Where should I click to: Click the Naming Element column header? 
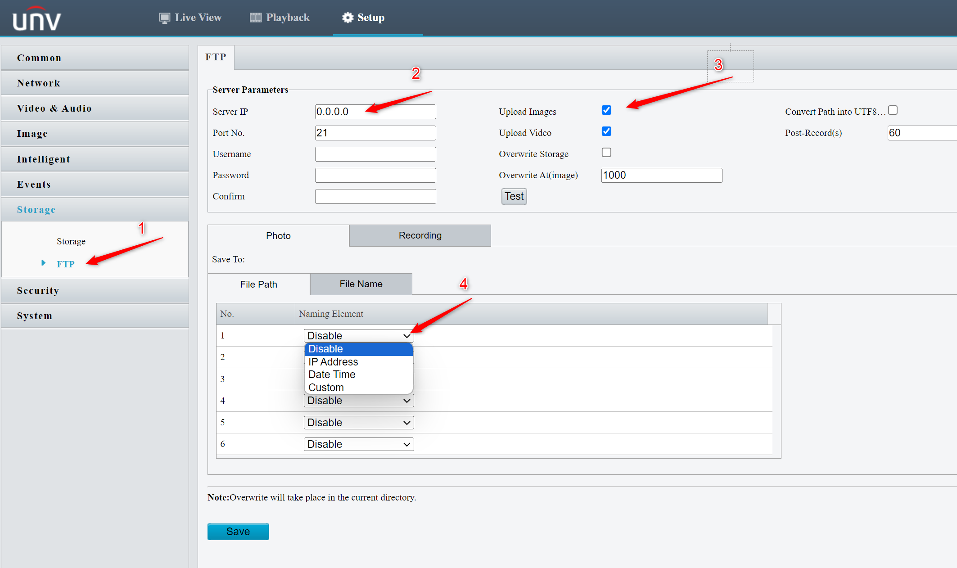pyautogui.click(x=531, y=314)
